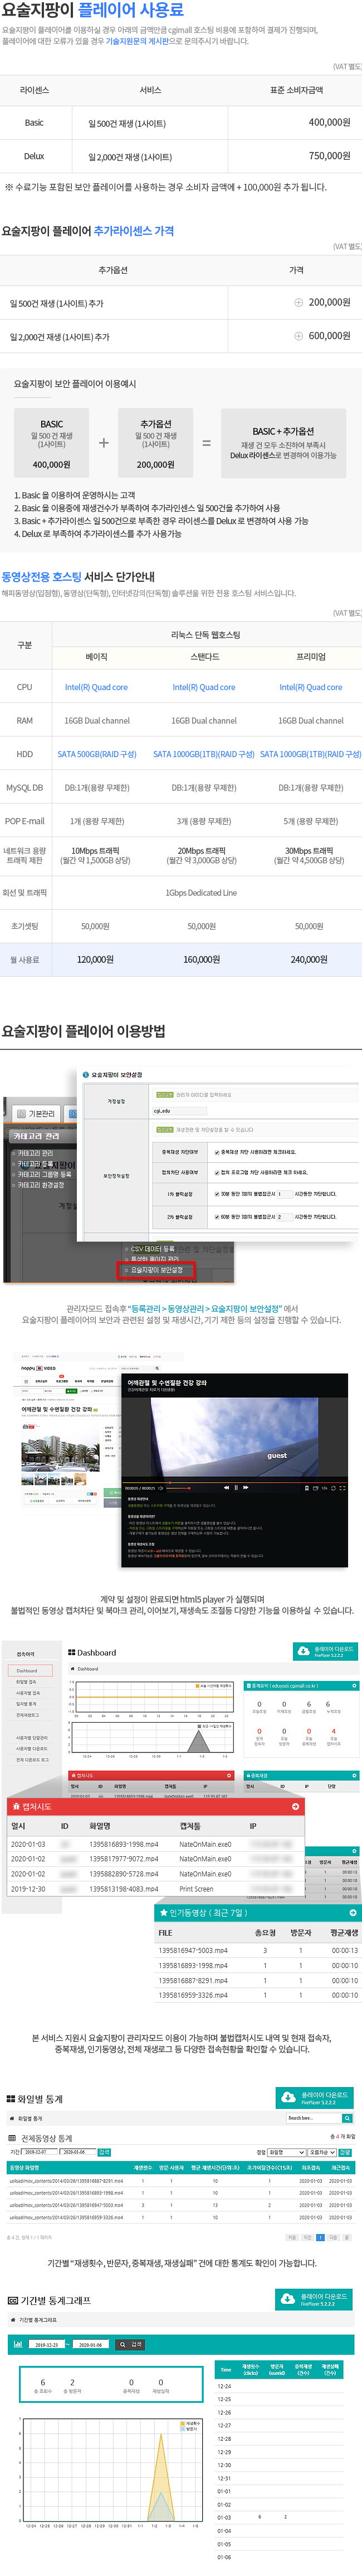The width and height of the screenshot is (362, 2576).
Task: Toggle the 캡처차단 사용여부 checkbox
Action: 217,1172
